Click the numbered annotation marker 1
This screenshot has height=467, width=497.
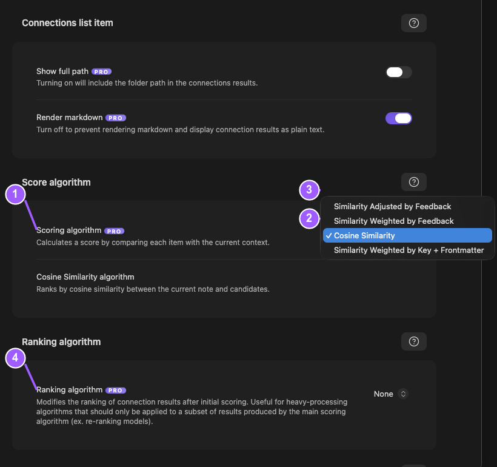[15, 194]
